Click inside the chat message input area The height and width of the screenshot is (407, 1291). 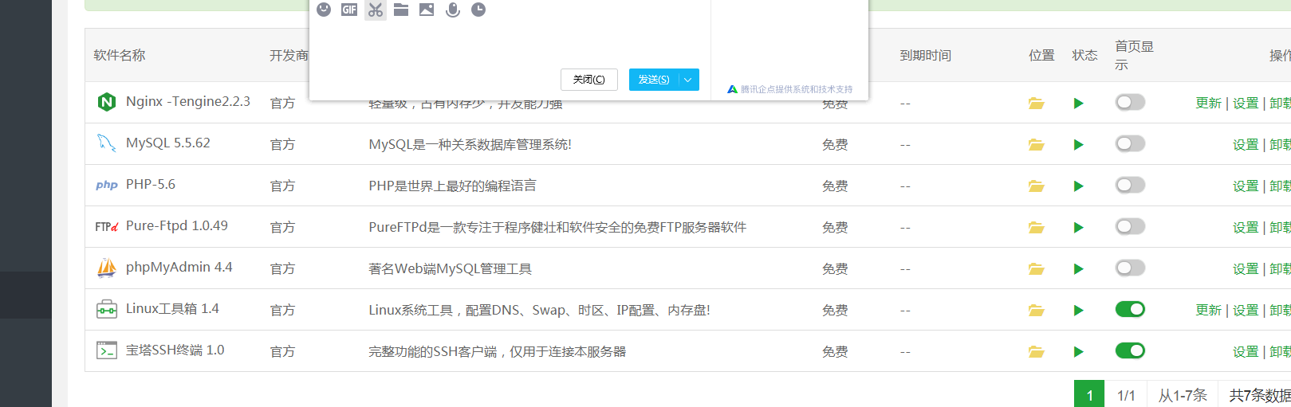pos(510,44)
